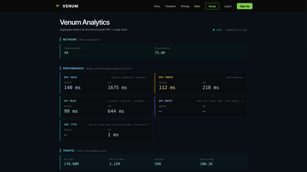The image size is (307, 172).
Task: Click the API (all-time) value 100.2K
Action: tap(206, 164)
